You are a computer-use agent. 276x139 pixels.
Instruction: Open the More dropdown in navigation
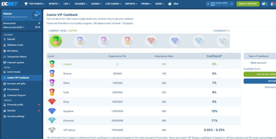point(160,4)
